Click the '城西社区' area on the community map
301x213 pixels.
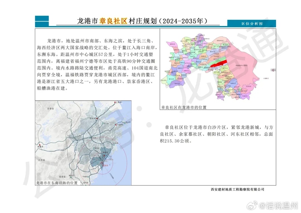point(173,44)
